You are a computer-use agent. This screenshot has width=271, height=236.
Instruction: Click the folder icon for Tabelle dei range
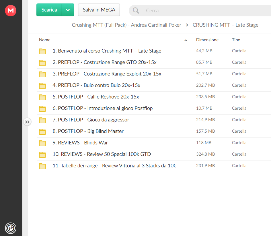42,166
